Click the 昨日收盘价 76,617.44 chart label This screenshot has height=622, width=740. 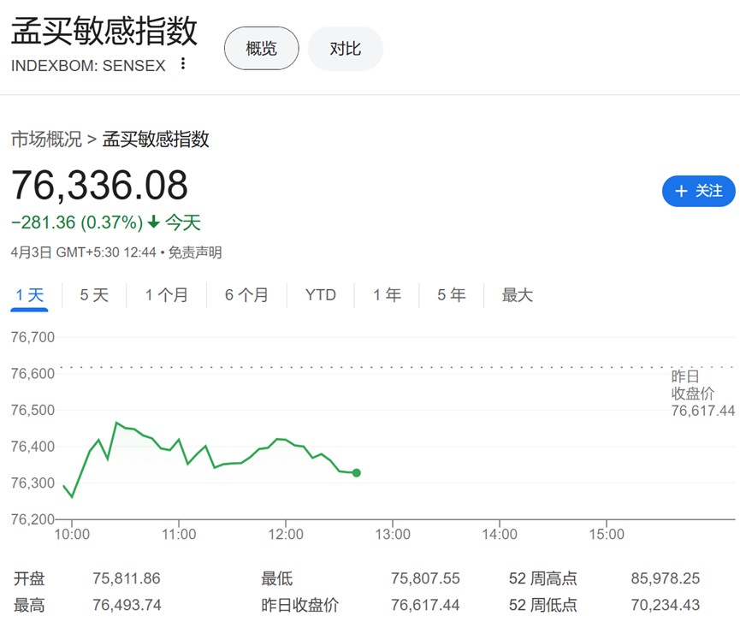point(702,394)
